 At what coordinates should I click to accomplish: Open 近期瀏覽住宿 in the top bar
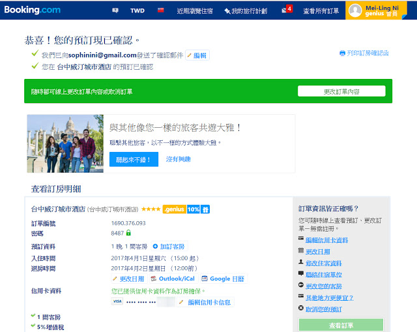(195, 10)
